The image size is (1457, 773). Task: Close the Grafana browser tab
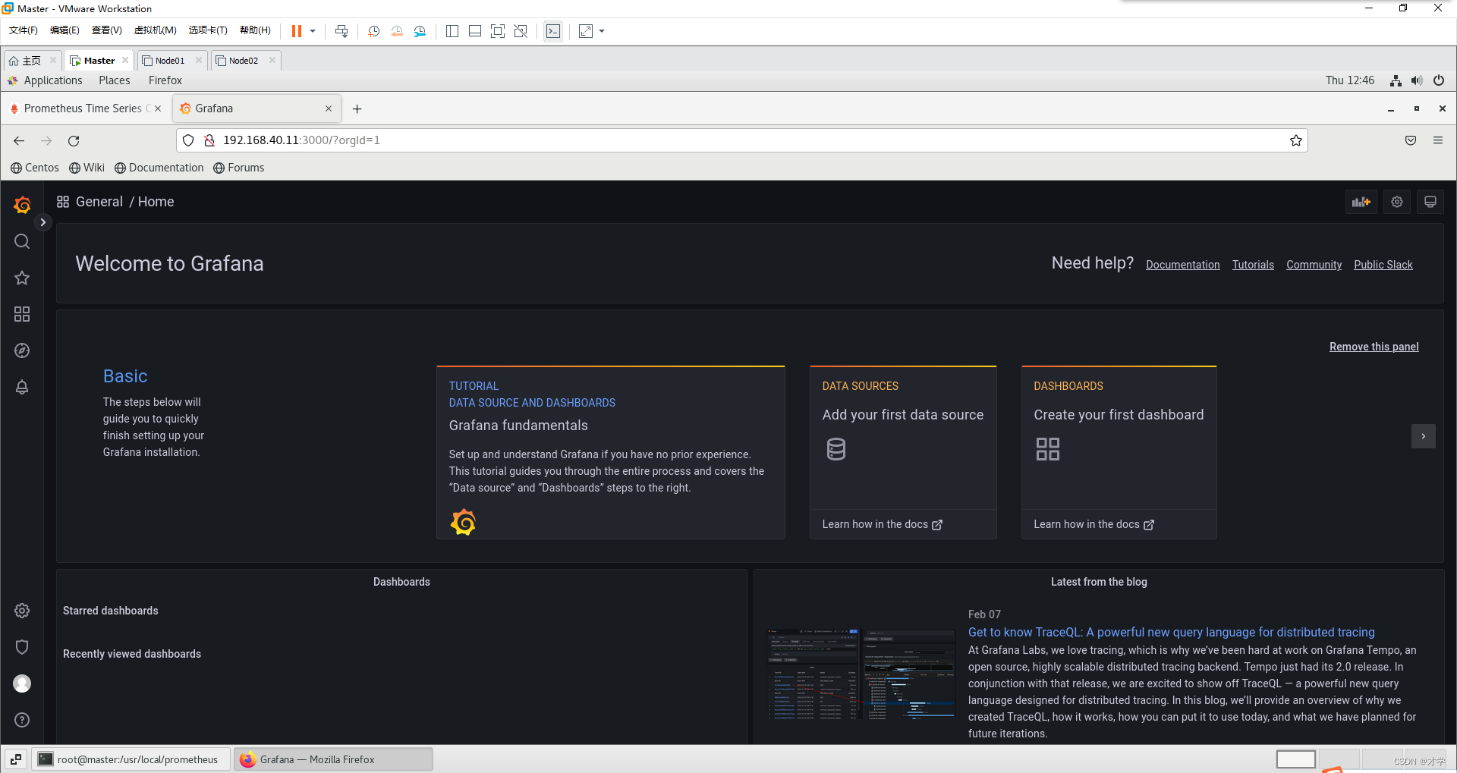(x=329, y=108)
